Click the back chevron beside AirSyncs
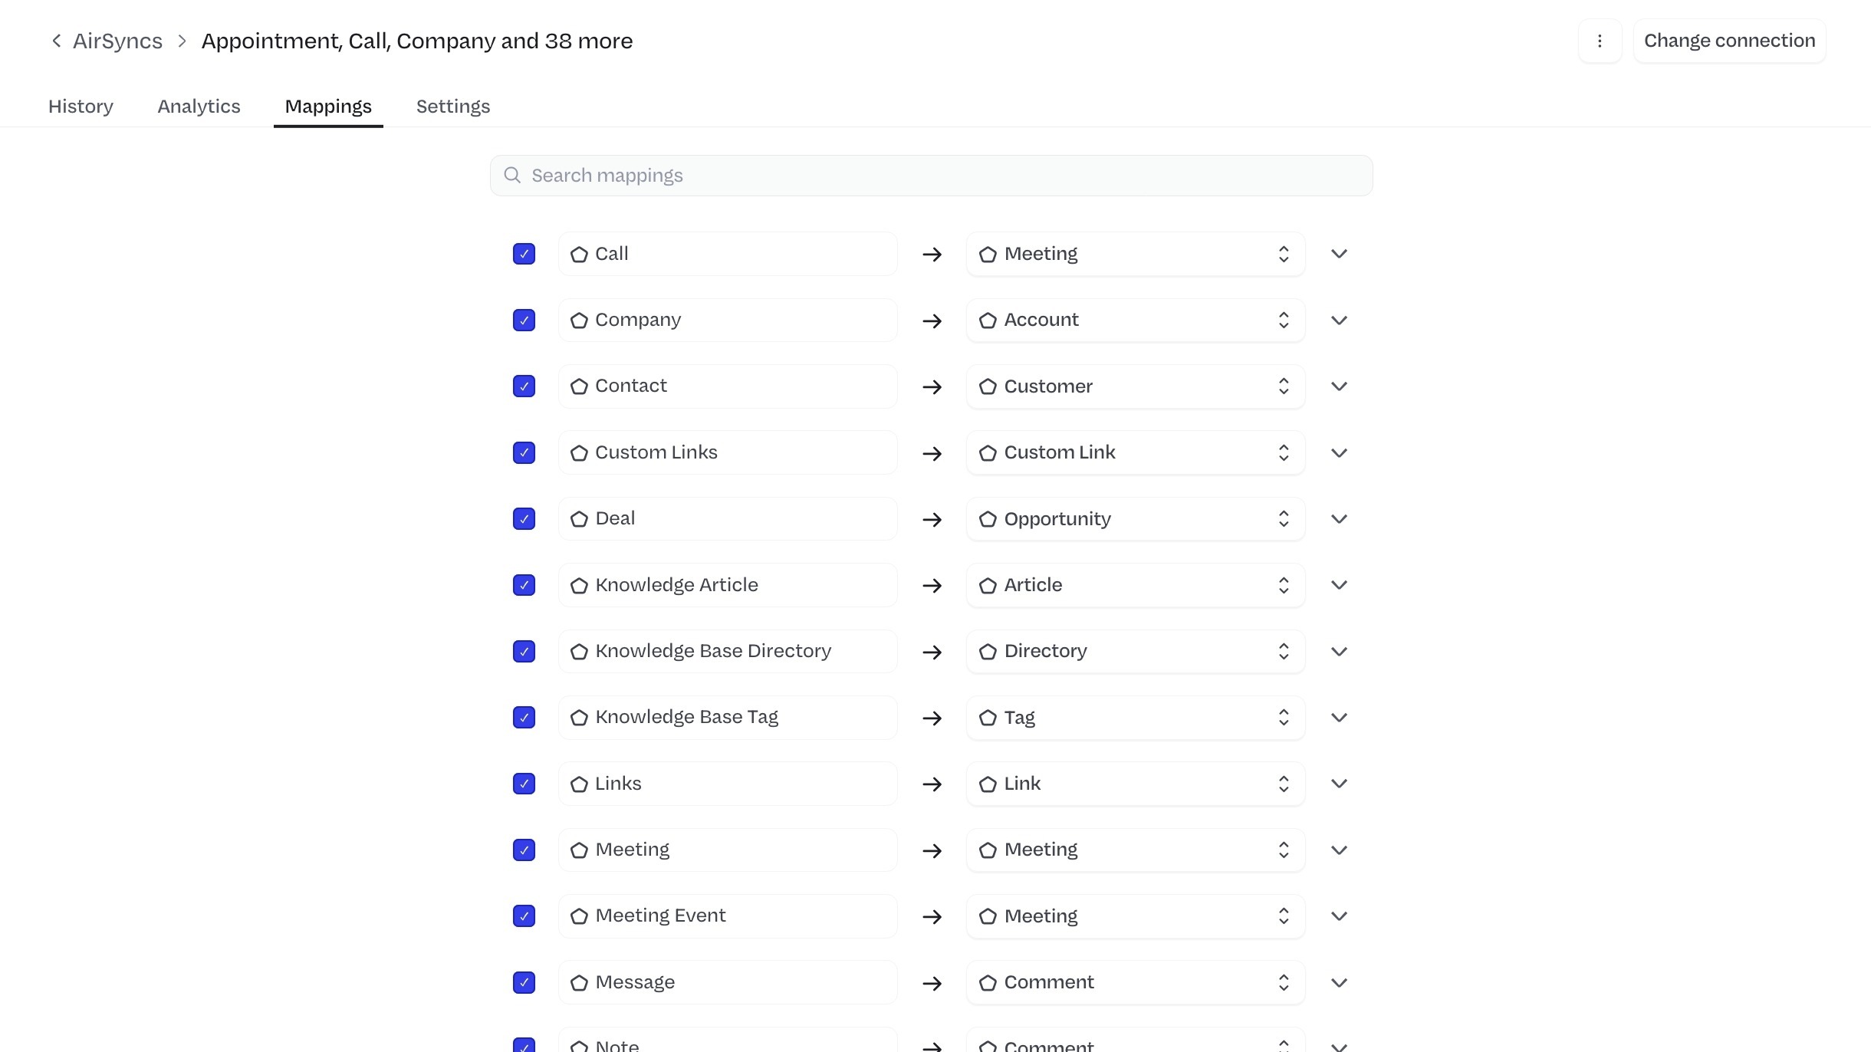This screenshot has height=1052, width=1871. 56,41
